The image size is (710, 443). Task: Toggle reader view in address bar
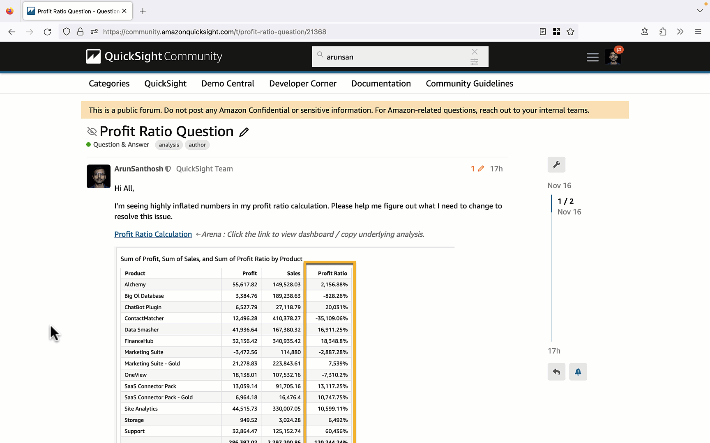(543, 32)
